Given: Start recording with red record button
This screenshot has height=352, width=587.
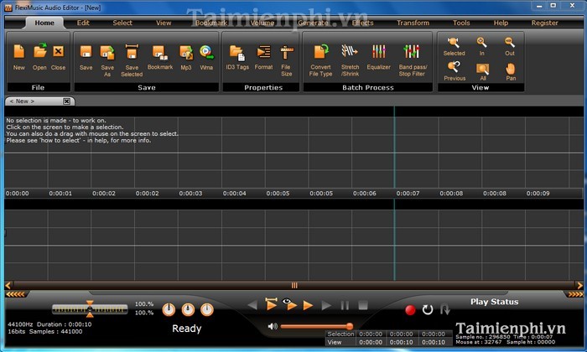Looking at the screenshot, I should [x=410, y=310].
